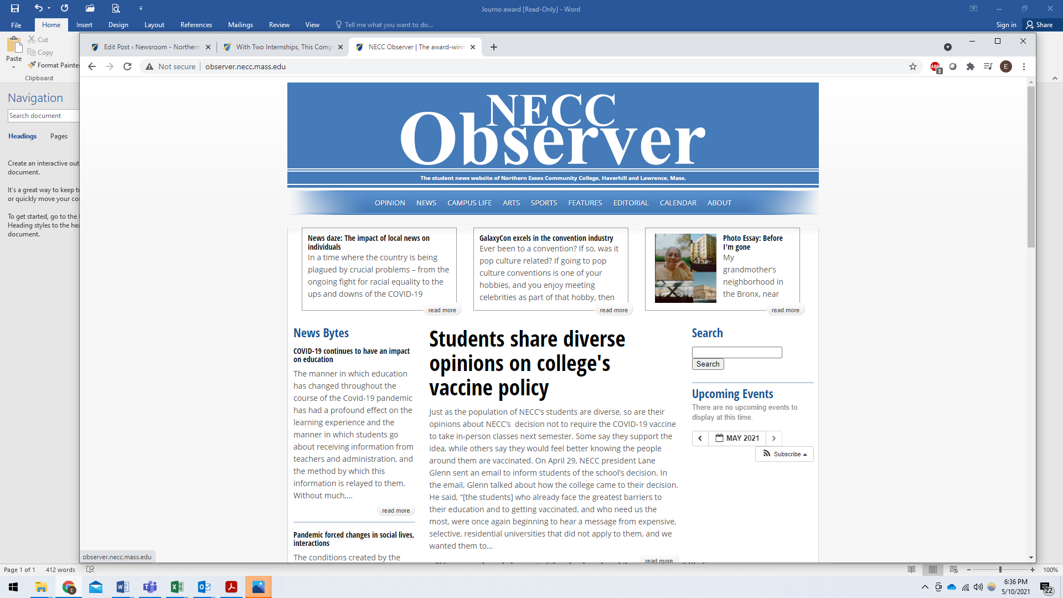The width and height of the screenshot is (1063, 598).
Task: Click the browser Forward arrow
Action: (x=110, y=66)
